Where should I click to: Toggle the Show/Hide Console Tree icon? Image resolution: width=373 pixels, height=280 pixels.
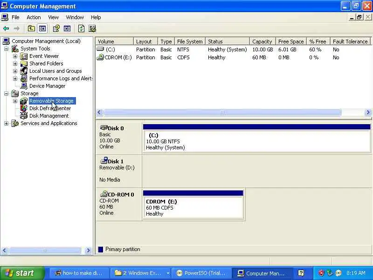[x=42, y=28]
